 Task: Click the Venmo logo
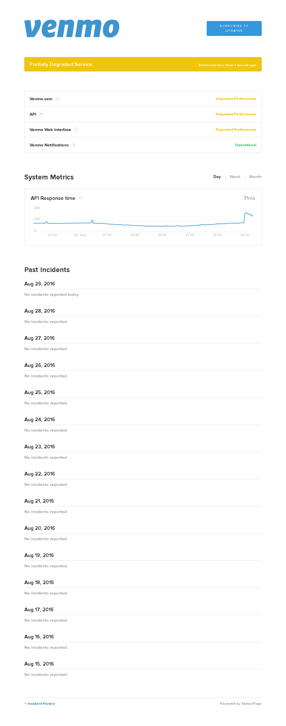(72, 29)
